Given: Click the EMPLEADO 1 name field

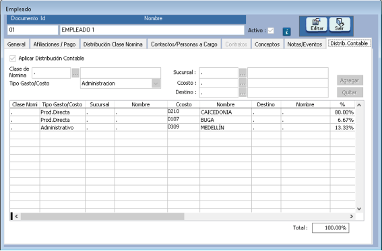Looking at the screenshot, I should point(152,30).
